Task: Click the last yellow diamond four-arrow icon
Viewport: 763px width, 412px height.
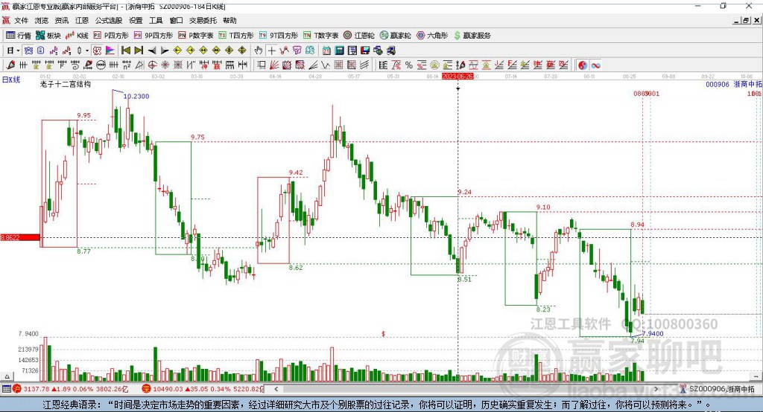Action: [x=242, y=51]
